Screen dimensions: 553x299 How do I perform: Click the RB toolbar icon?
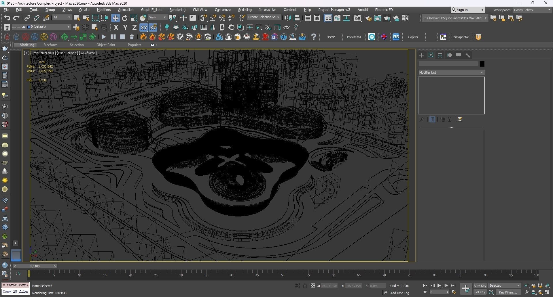pyautogui.click(x=396, y=37)
